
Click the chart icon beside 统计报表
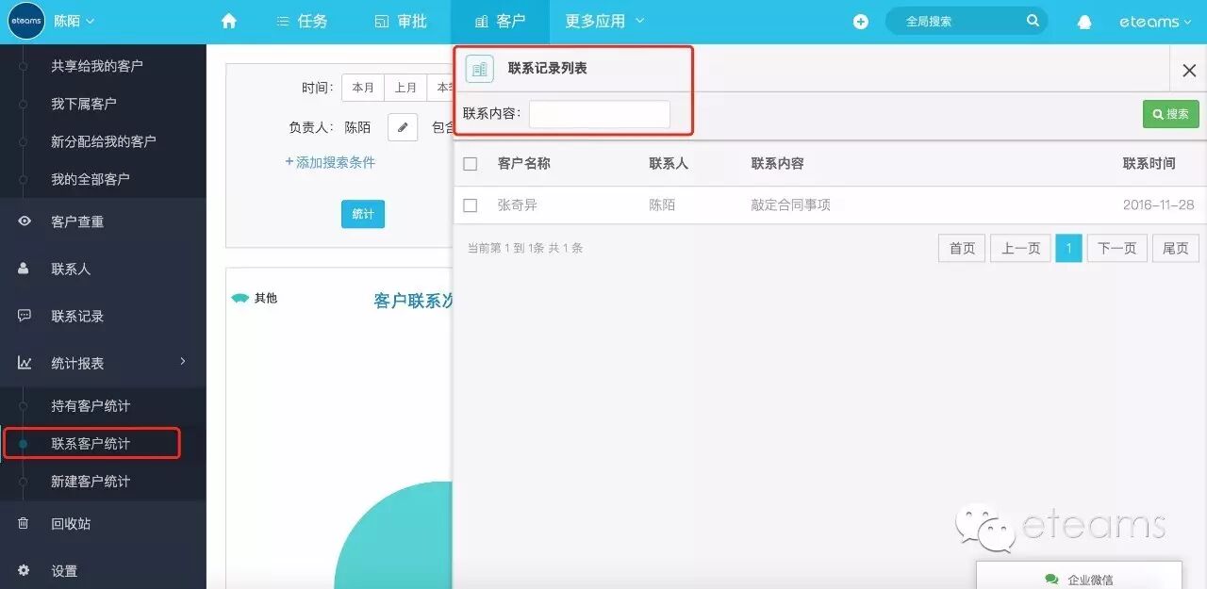click(x=25, y=363)
